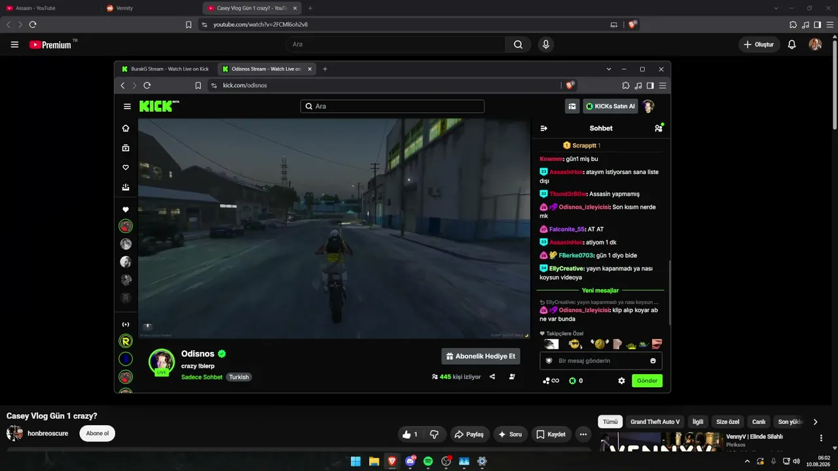Jump to Yeni mesajlar in chat

coord(600,290)
